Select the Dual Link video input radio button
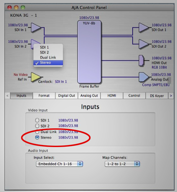This screenshot has width=177, height=192. coord(37,132)
